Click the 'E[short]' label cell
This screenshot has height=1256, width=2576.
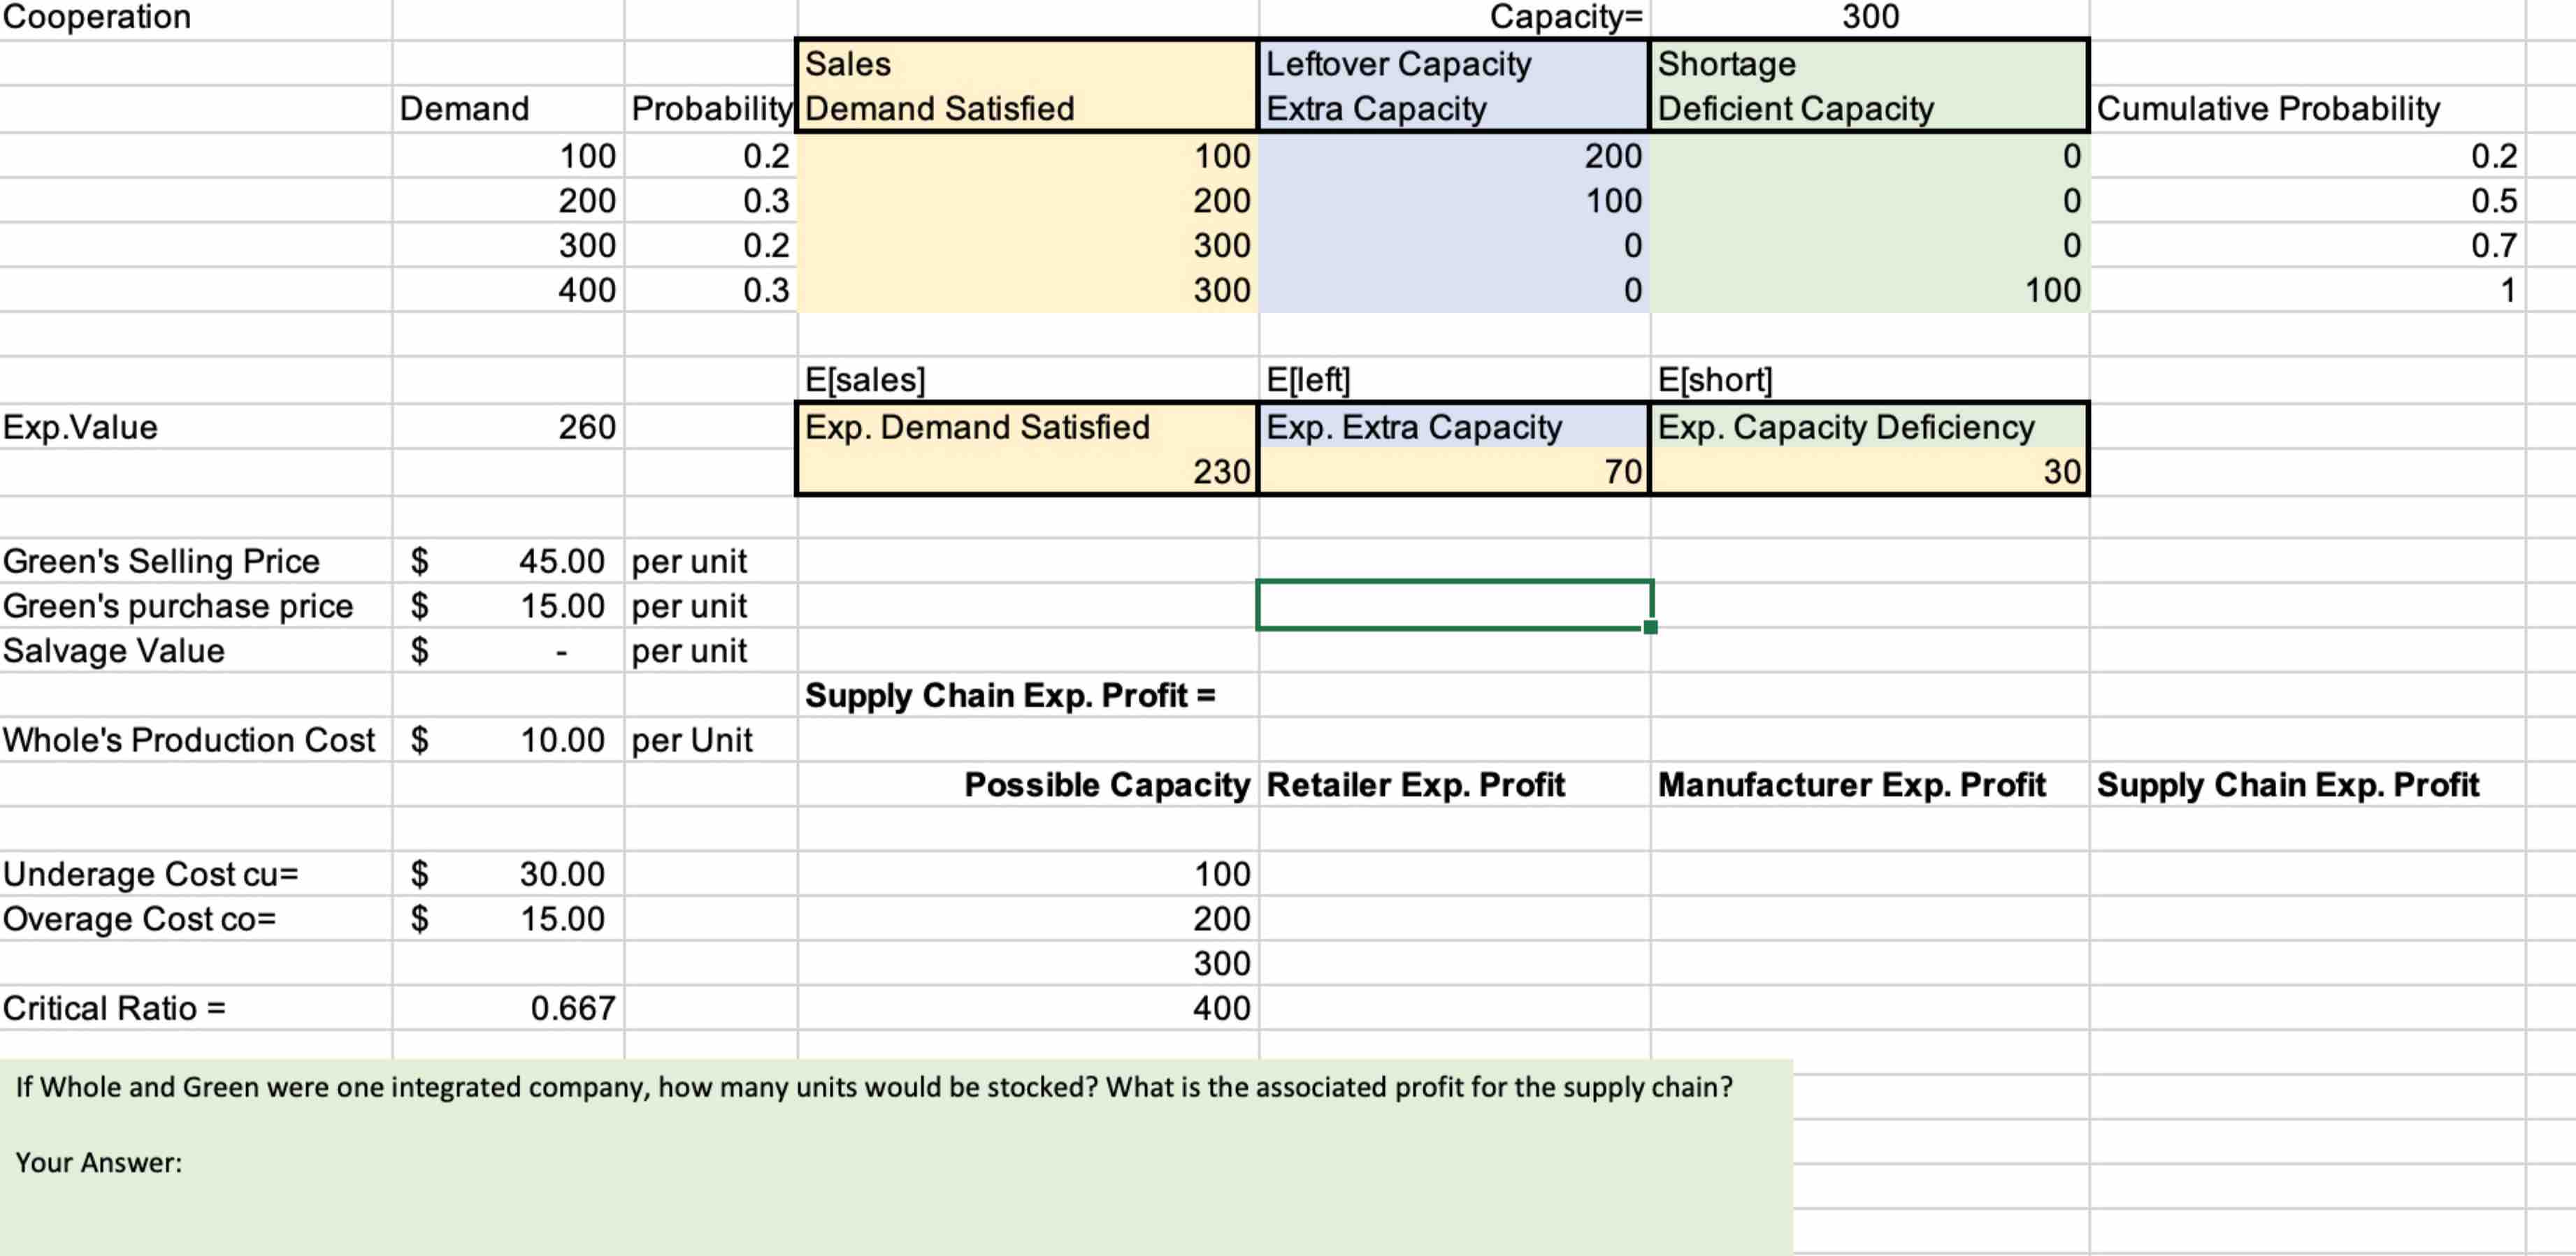[x=1869, y=380]
